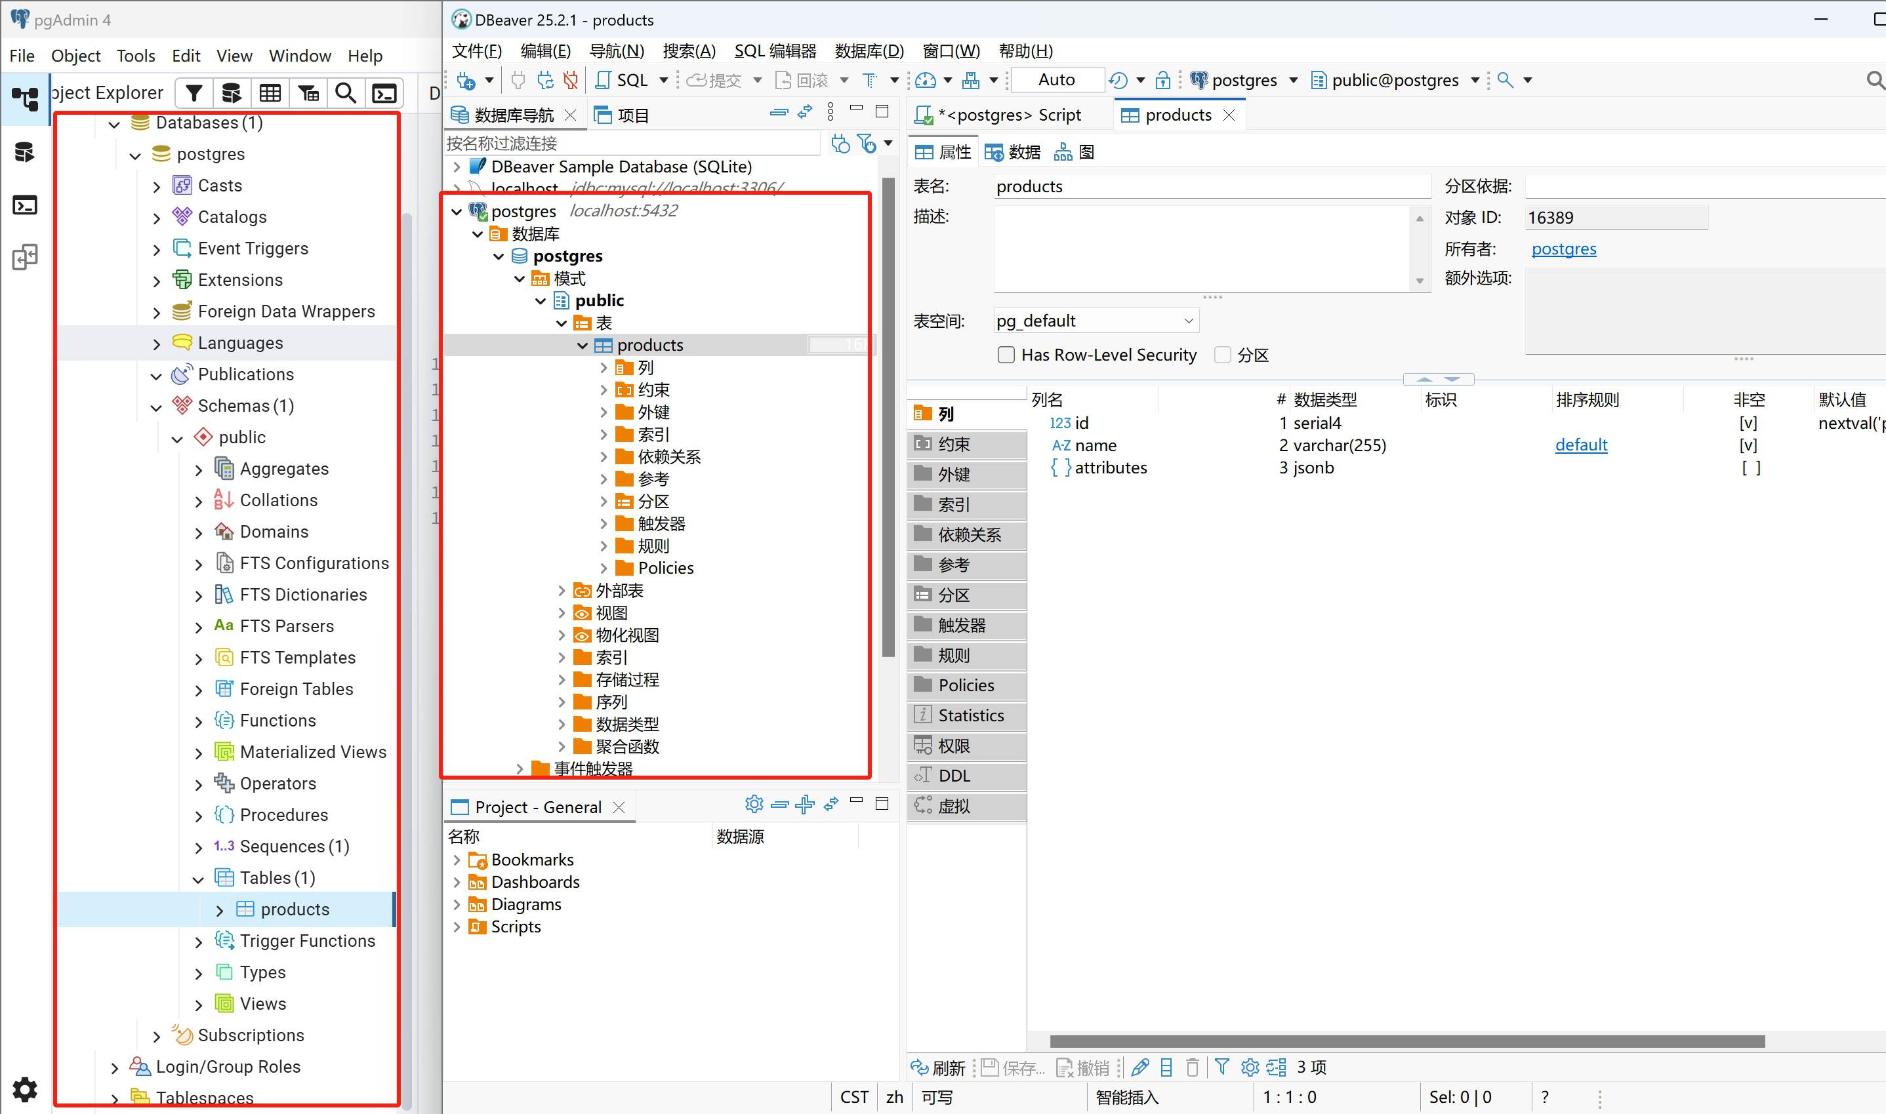
Task: Click delete trash icon in bottom toolbar
Action: pyautogui.click(x=1192, y=1067)
